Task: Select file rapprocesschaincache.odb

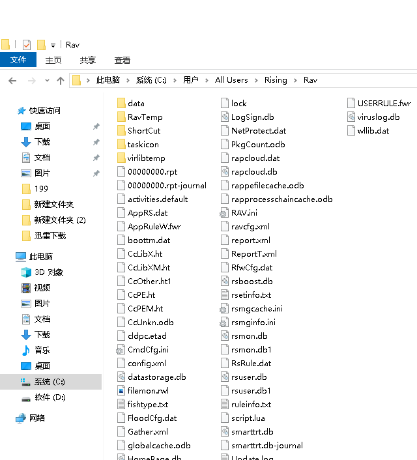Action: (277, 199)
